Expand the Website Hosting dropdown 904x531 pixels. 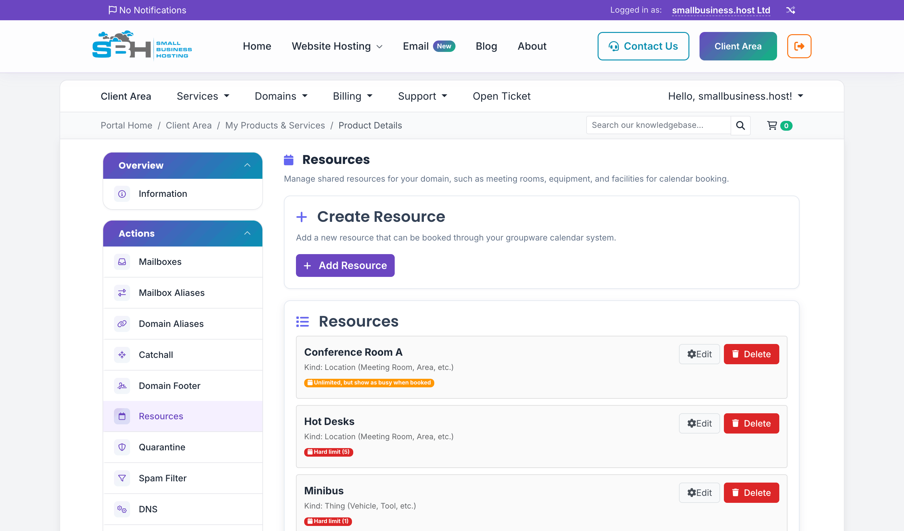[x=337, y=46]
